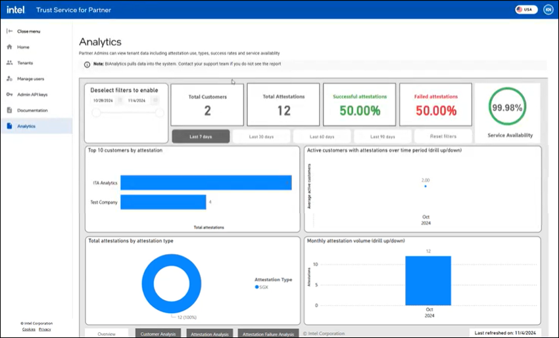Open the USA region selector
The width and height of the screenshot is (559, 338).
pyautogui.click(x=526, y=10)
